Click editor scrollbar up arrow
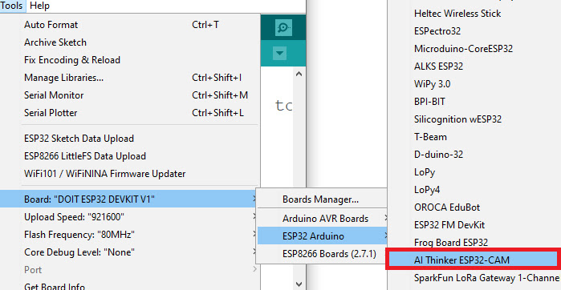Image resolution: width=561 pixels, height=290 pixels. [299, 74]
